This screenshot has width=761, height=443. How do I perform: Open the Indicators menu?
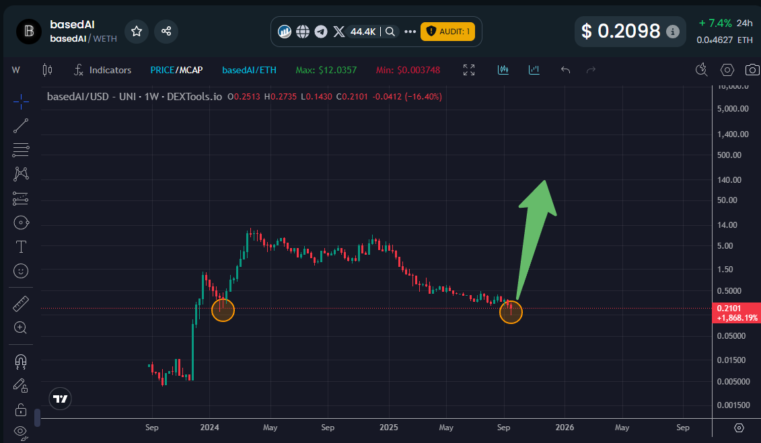pos(102,71)
